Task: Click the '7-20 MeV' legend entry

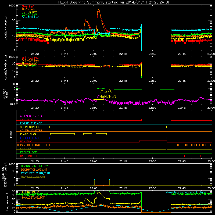Action: [29, 66]
